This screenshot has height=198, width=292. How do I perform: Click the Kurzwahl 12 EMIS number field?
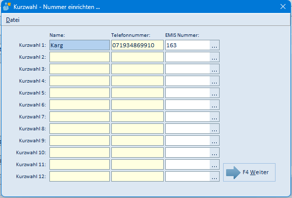[188, 176]
